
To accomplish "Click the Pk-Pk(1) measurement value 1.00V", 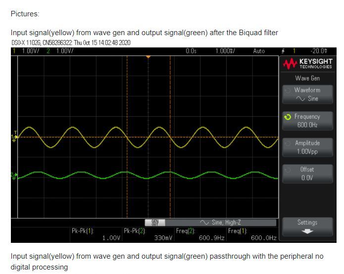I will click(x=111, y=238).
